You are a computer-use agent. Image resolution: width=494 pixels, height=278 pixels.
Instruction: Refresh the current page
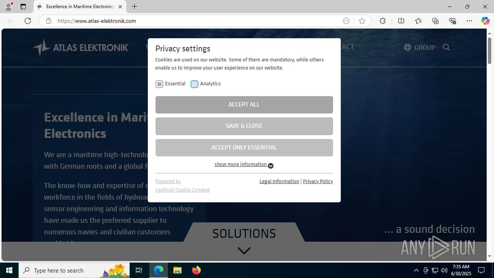pyautogui.click(x=28, y=21)
